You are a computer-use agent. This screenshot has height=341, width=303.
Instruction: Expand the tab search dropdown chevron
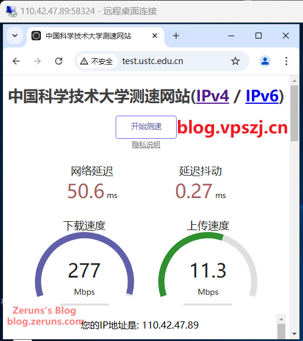coord(15,36)
